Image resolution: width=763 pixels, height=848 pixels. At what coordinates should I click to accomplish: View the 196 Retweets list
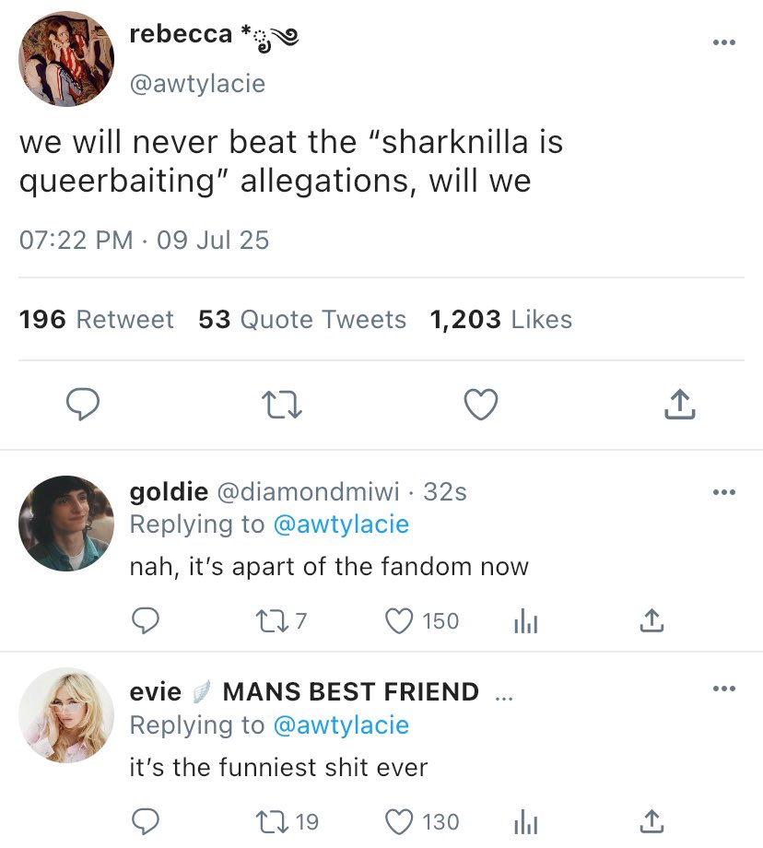(x=96, y=319)
